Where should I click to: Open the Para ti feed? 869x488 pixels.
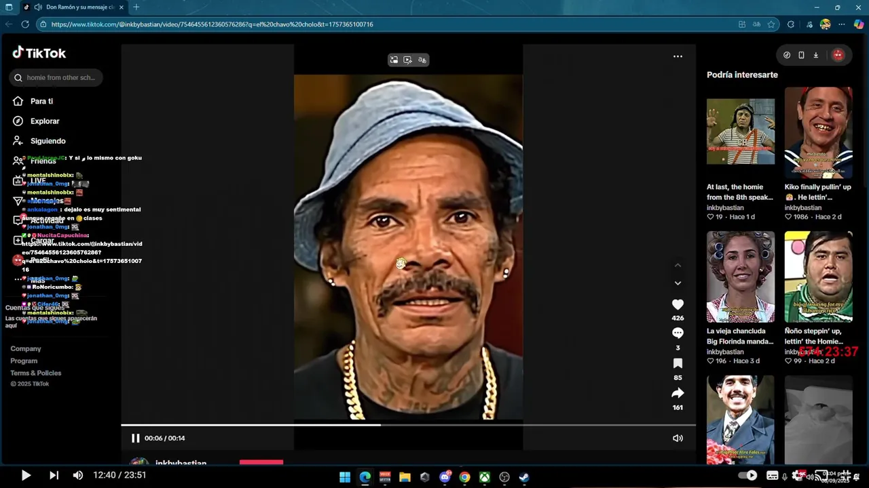(x=41, y=101)
